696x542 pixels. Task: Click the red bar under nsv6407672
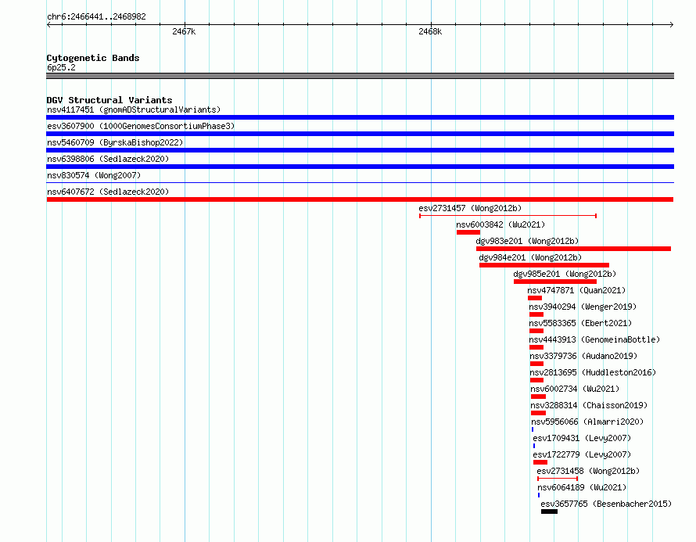(x=360, y=199)
